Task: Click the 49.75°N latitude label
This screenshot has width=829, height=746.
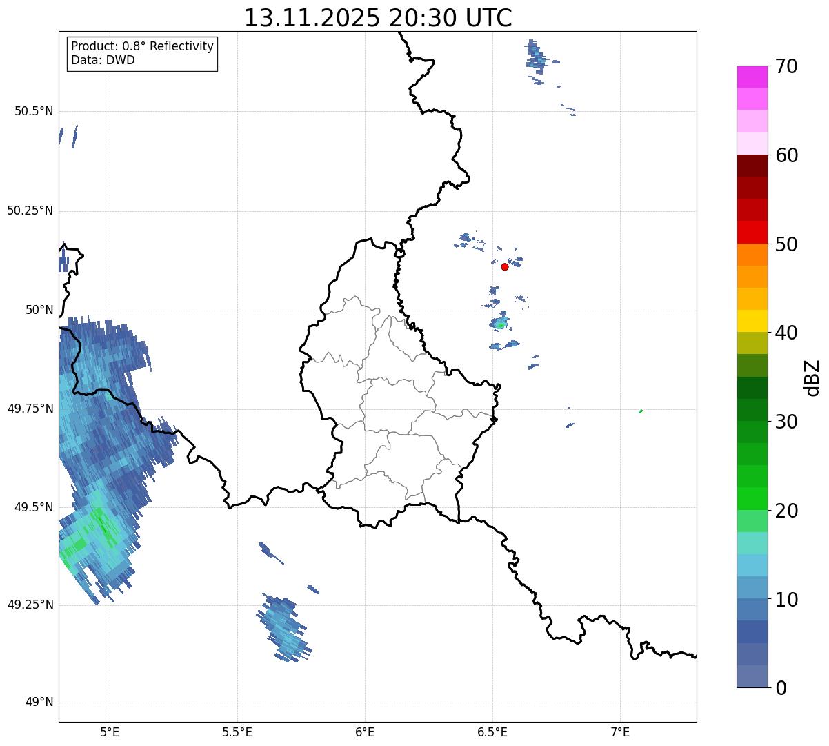Action: (x=30, y=409)
